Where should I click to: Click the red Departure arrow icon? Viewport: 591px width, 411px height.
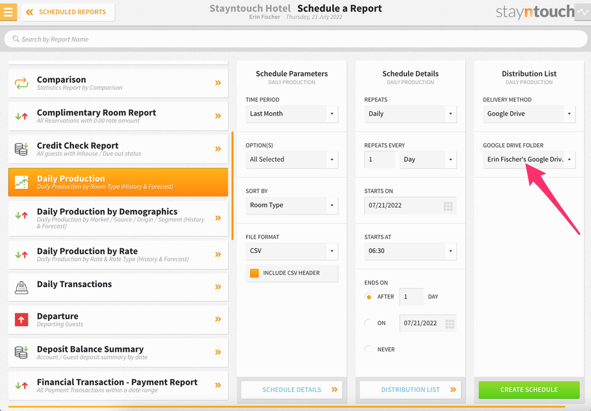[21, 320]
